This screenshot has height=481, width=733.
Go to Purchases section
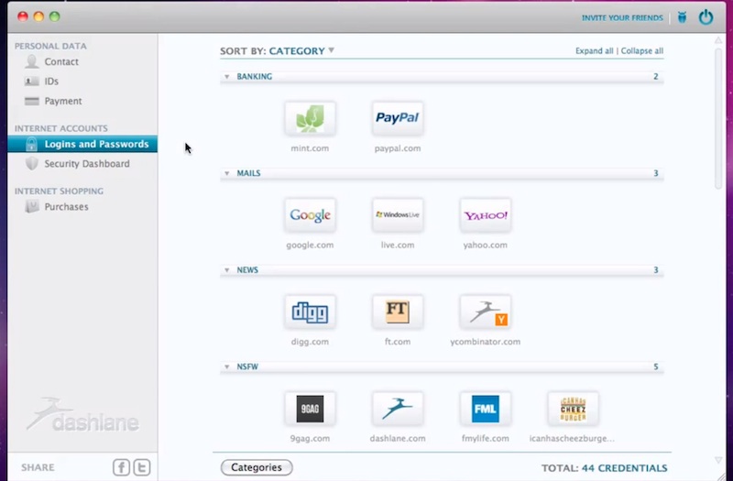tap(66, 207)
